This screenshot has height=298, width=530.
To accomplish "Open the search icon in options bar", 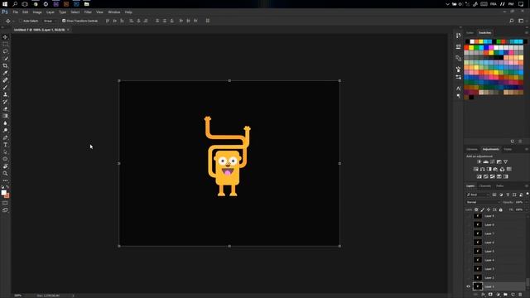I will pyautogui.click(x=512, y=21).
